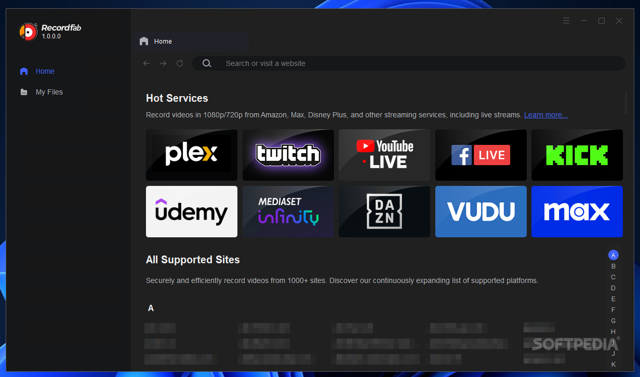The width and height of the screenshot is (640, 377).
Task: Click the magnifier search icon
Action: pos(207,63)
